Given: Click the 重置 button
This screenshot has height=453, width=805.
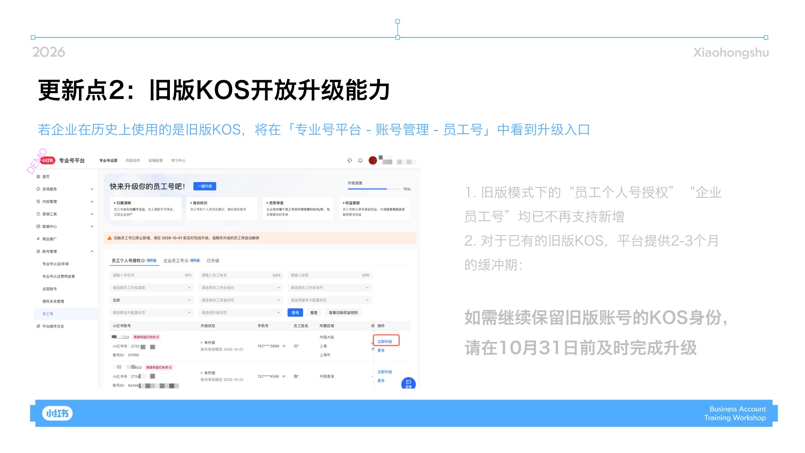Looking at the screenshot, I should pos(314,313).
